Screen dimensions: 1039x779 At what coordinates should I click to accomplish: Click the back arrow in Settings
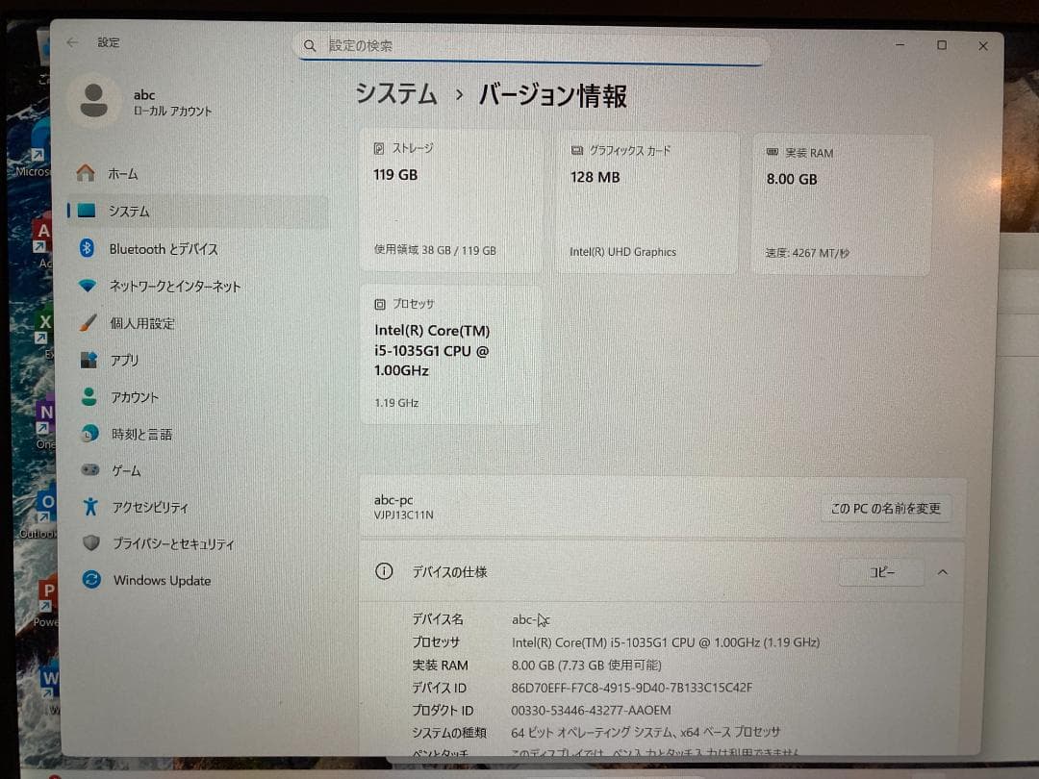(x=72, y=42)
